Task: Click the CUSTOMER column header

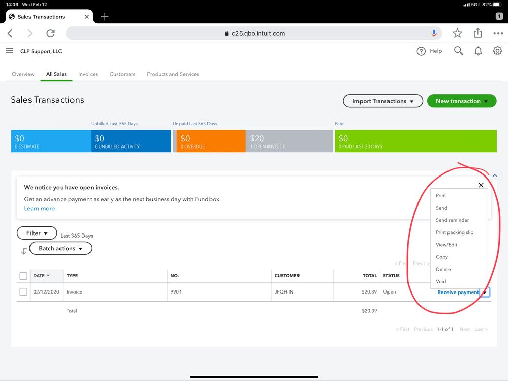Action: tap(287, 276)
